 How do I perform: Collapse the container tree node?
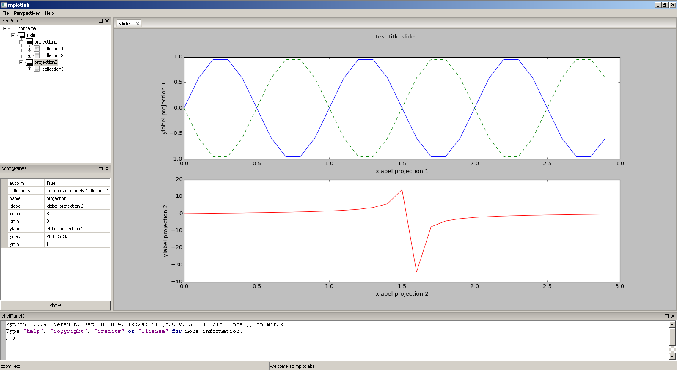coord(5,28)
